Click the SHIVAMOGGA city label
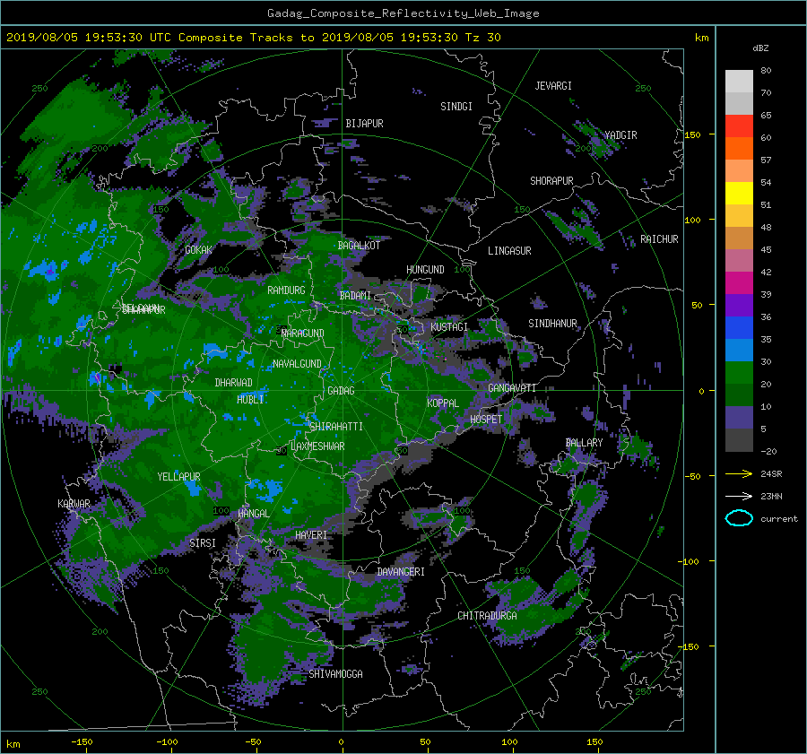807x754 pixels. tap(335, 674)
